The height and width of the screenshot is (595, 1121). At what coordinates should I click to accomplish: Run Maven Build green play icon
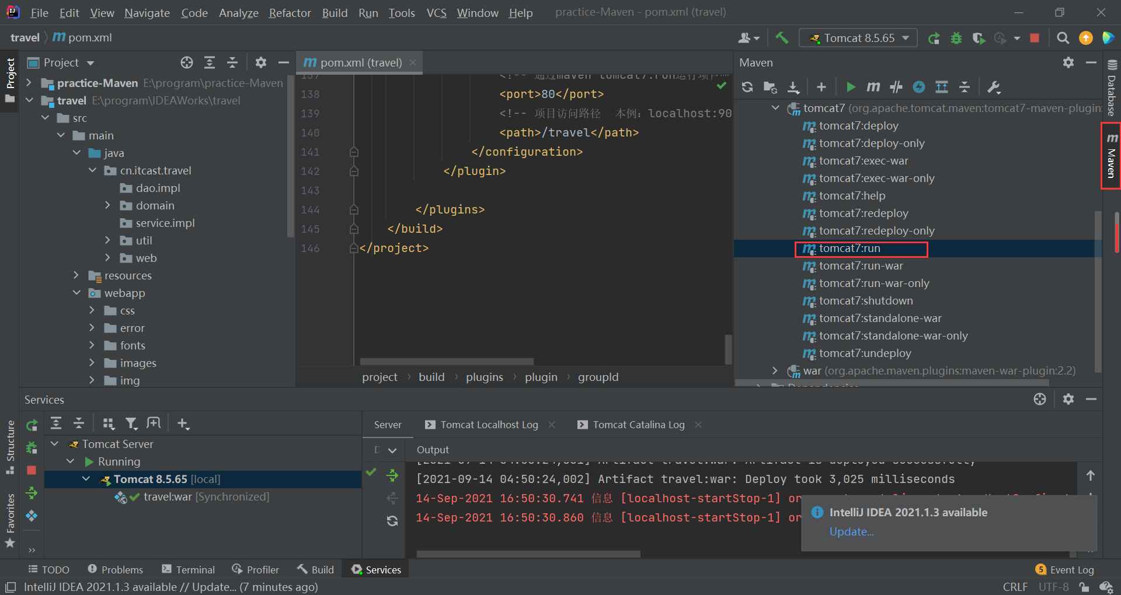[851, 87]
